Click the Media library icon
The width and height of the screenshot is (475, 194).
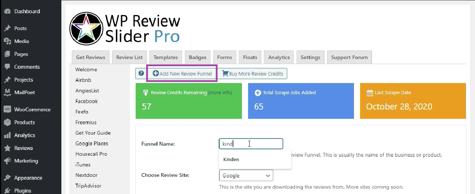(7, 41)
